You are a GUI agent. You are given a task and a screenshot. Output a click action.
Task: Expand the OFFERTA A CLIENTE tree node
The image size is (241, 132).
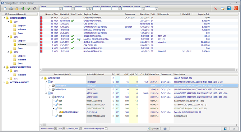pyautogui.click(x=4, y=82)
